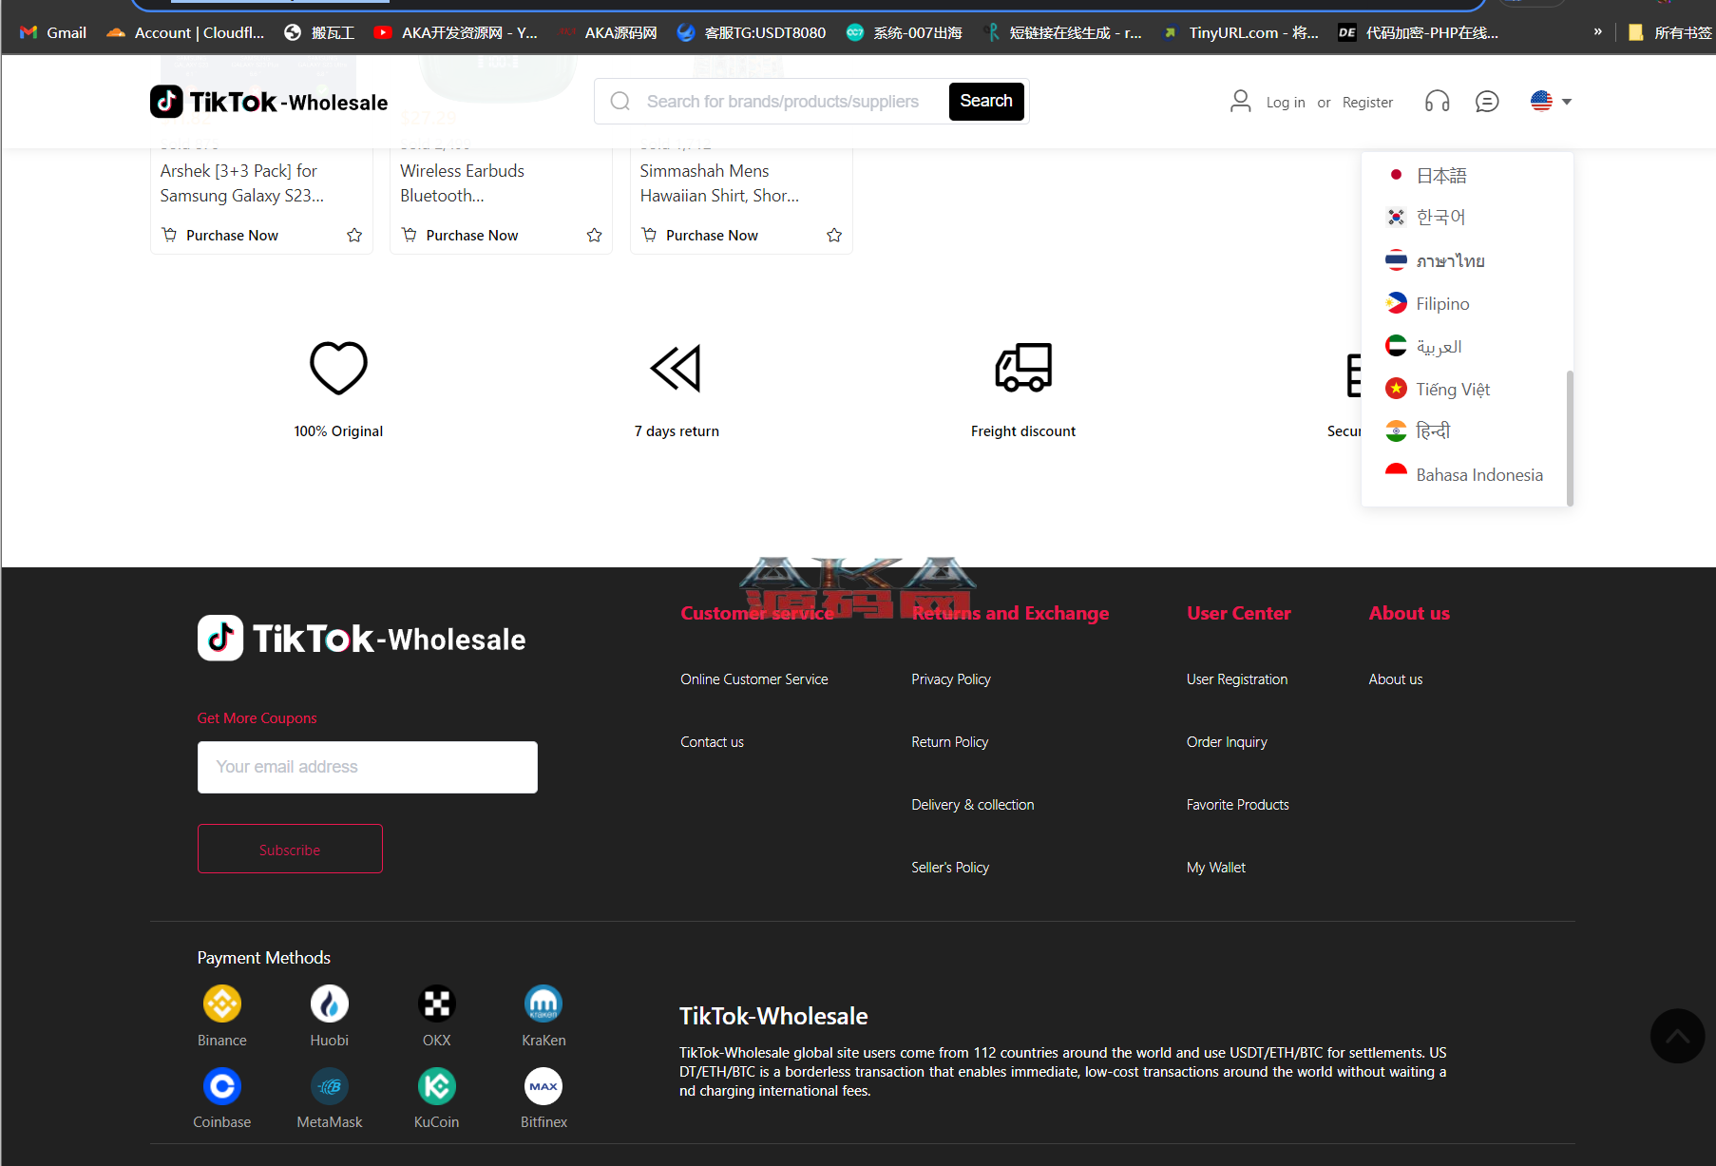
Task: Click the KuCoin payment icon
Action: pyautogui.click(x=436, y=1086)
